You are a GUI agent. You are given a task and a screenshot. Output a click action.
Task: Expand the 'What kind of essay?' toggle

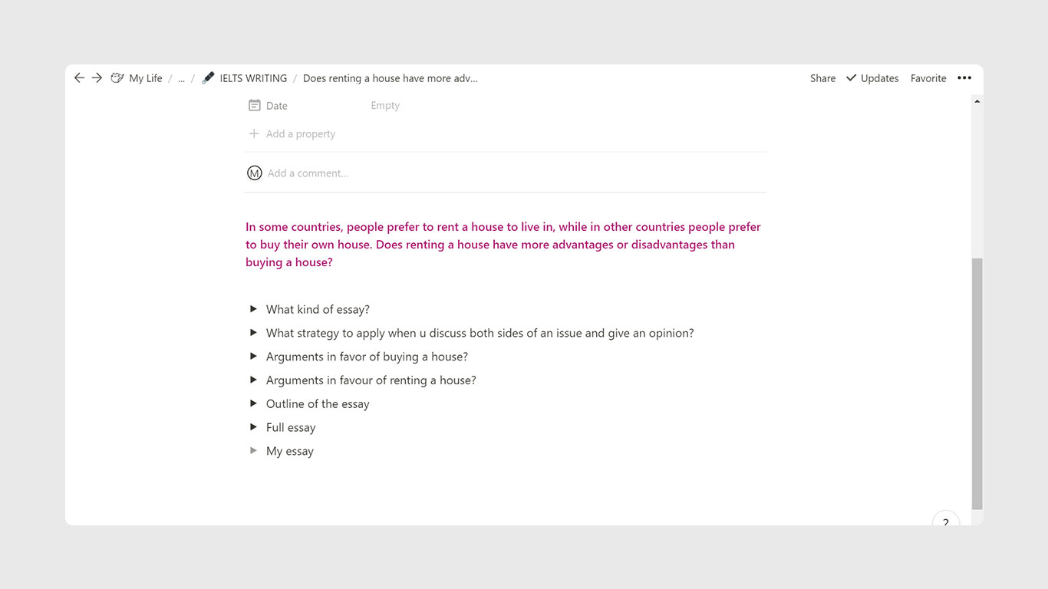pos(253,309)
